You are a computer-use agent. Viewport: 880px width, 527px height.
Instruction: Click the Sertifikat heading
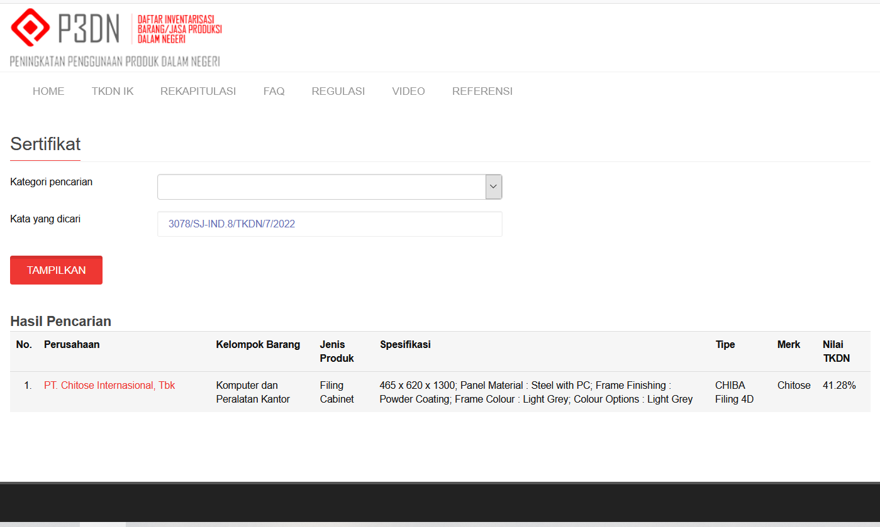pos(45,144)
